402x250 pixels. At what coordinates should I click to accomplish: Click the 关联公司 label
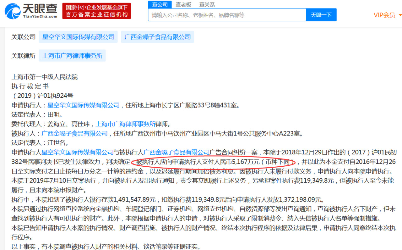24,37
